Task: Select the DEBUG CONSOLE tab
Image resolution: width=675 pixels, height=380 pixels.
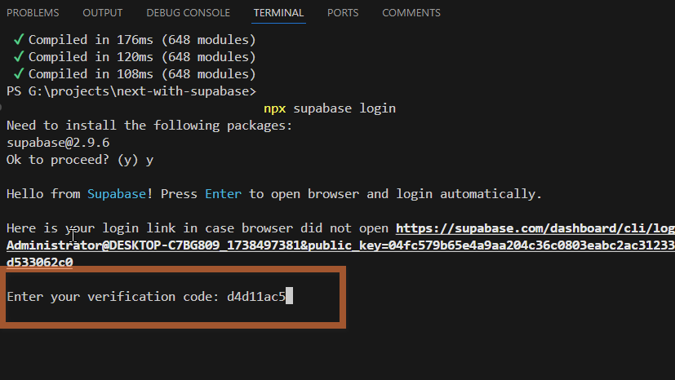Action: point(188,13)
